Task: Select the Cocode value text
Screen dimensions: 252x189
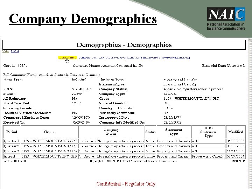Action: (22, 66)
